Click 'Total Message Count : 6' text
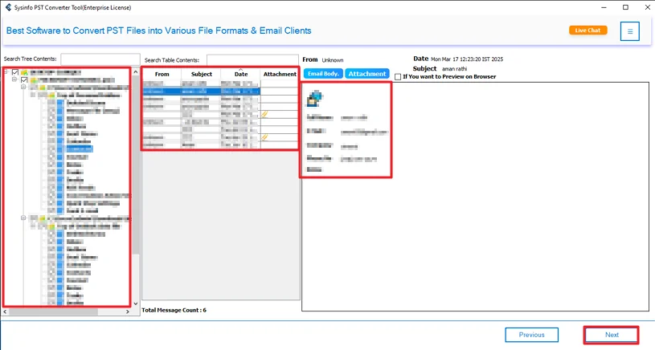 [x=174, y=310]
